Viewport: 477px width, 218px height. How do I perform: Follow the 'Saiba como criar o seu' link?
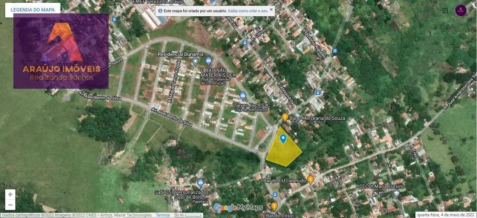click(248, 10)
